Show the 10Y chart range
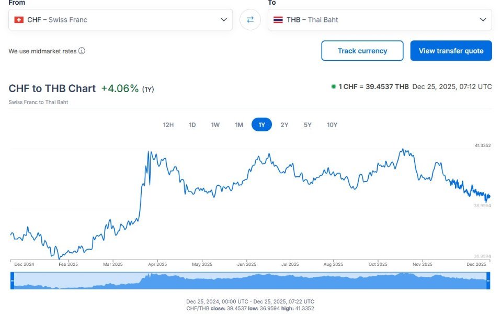This screenshot has width=501, height=314. 332,125
